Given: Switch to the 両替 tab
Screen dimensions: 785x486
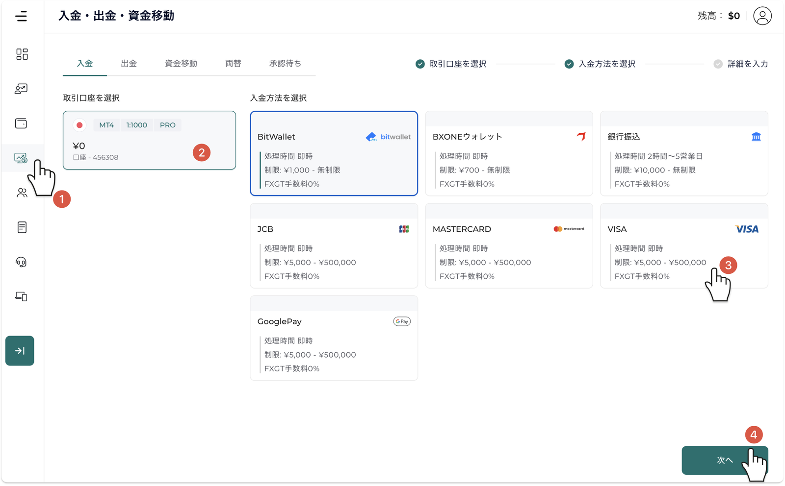Looking at the screenshot, I should [x=233, y=64].
